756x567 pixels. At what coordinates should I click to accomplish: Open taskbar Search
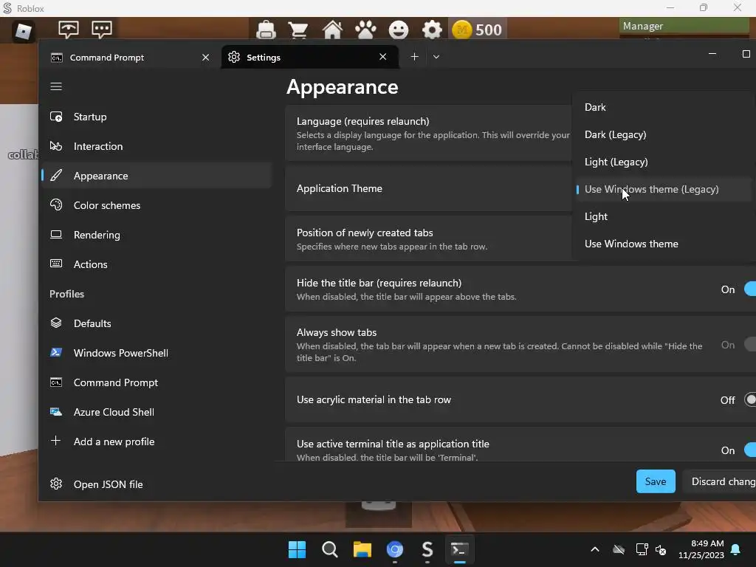pos(330,549)
